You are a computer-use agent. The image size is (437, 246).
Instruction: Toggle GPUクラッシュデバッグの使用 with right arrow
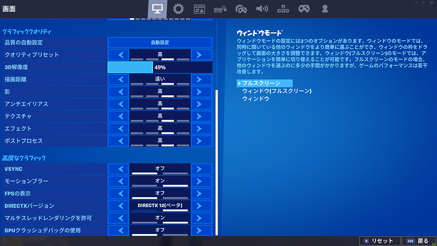201,230
